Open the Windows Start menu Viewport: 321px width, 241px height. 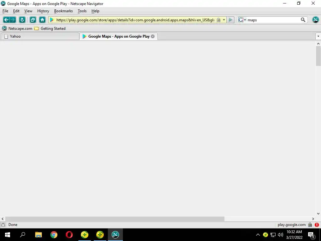(x=8, y=235)
